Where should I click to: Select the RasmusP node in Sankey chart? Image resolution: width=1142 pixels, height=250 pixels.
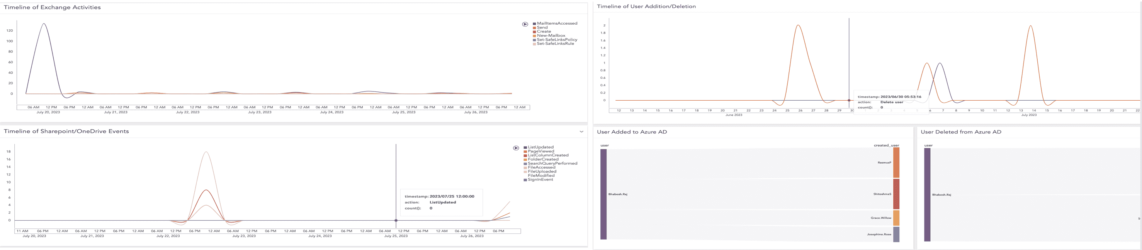896,163
